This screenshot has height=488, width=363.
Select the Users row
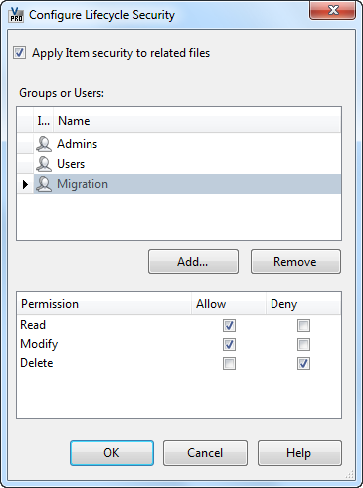[179, 164]
